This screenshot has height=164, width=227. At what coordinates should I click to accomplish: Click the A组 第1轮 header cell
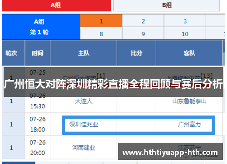pyautogui.click(x=41, y=27)
